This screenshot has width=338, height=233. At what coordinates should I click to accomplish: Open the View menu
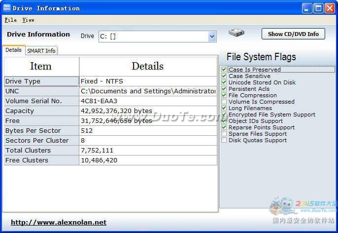point(28,20)
